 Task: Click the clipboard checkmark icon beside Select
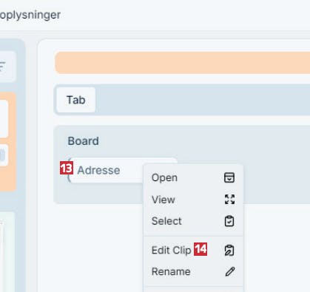click(x=229, y=221)
